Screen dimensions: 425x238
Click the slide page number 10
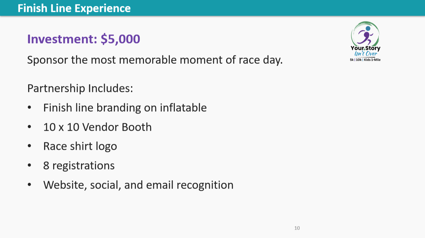(x=297, y=228)
